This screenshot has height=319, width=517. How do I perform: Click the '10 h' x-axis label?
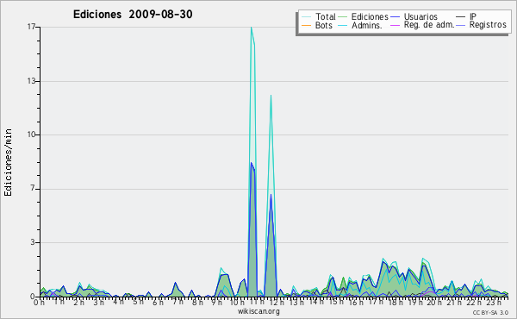pos(237,302)
